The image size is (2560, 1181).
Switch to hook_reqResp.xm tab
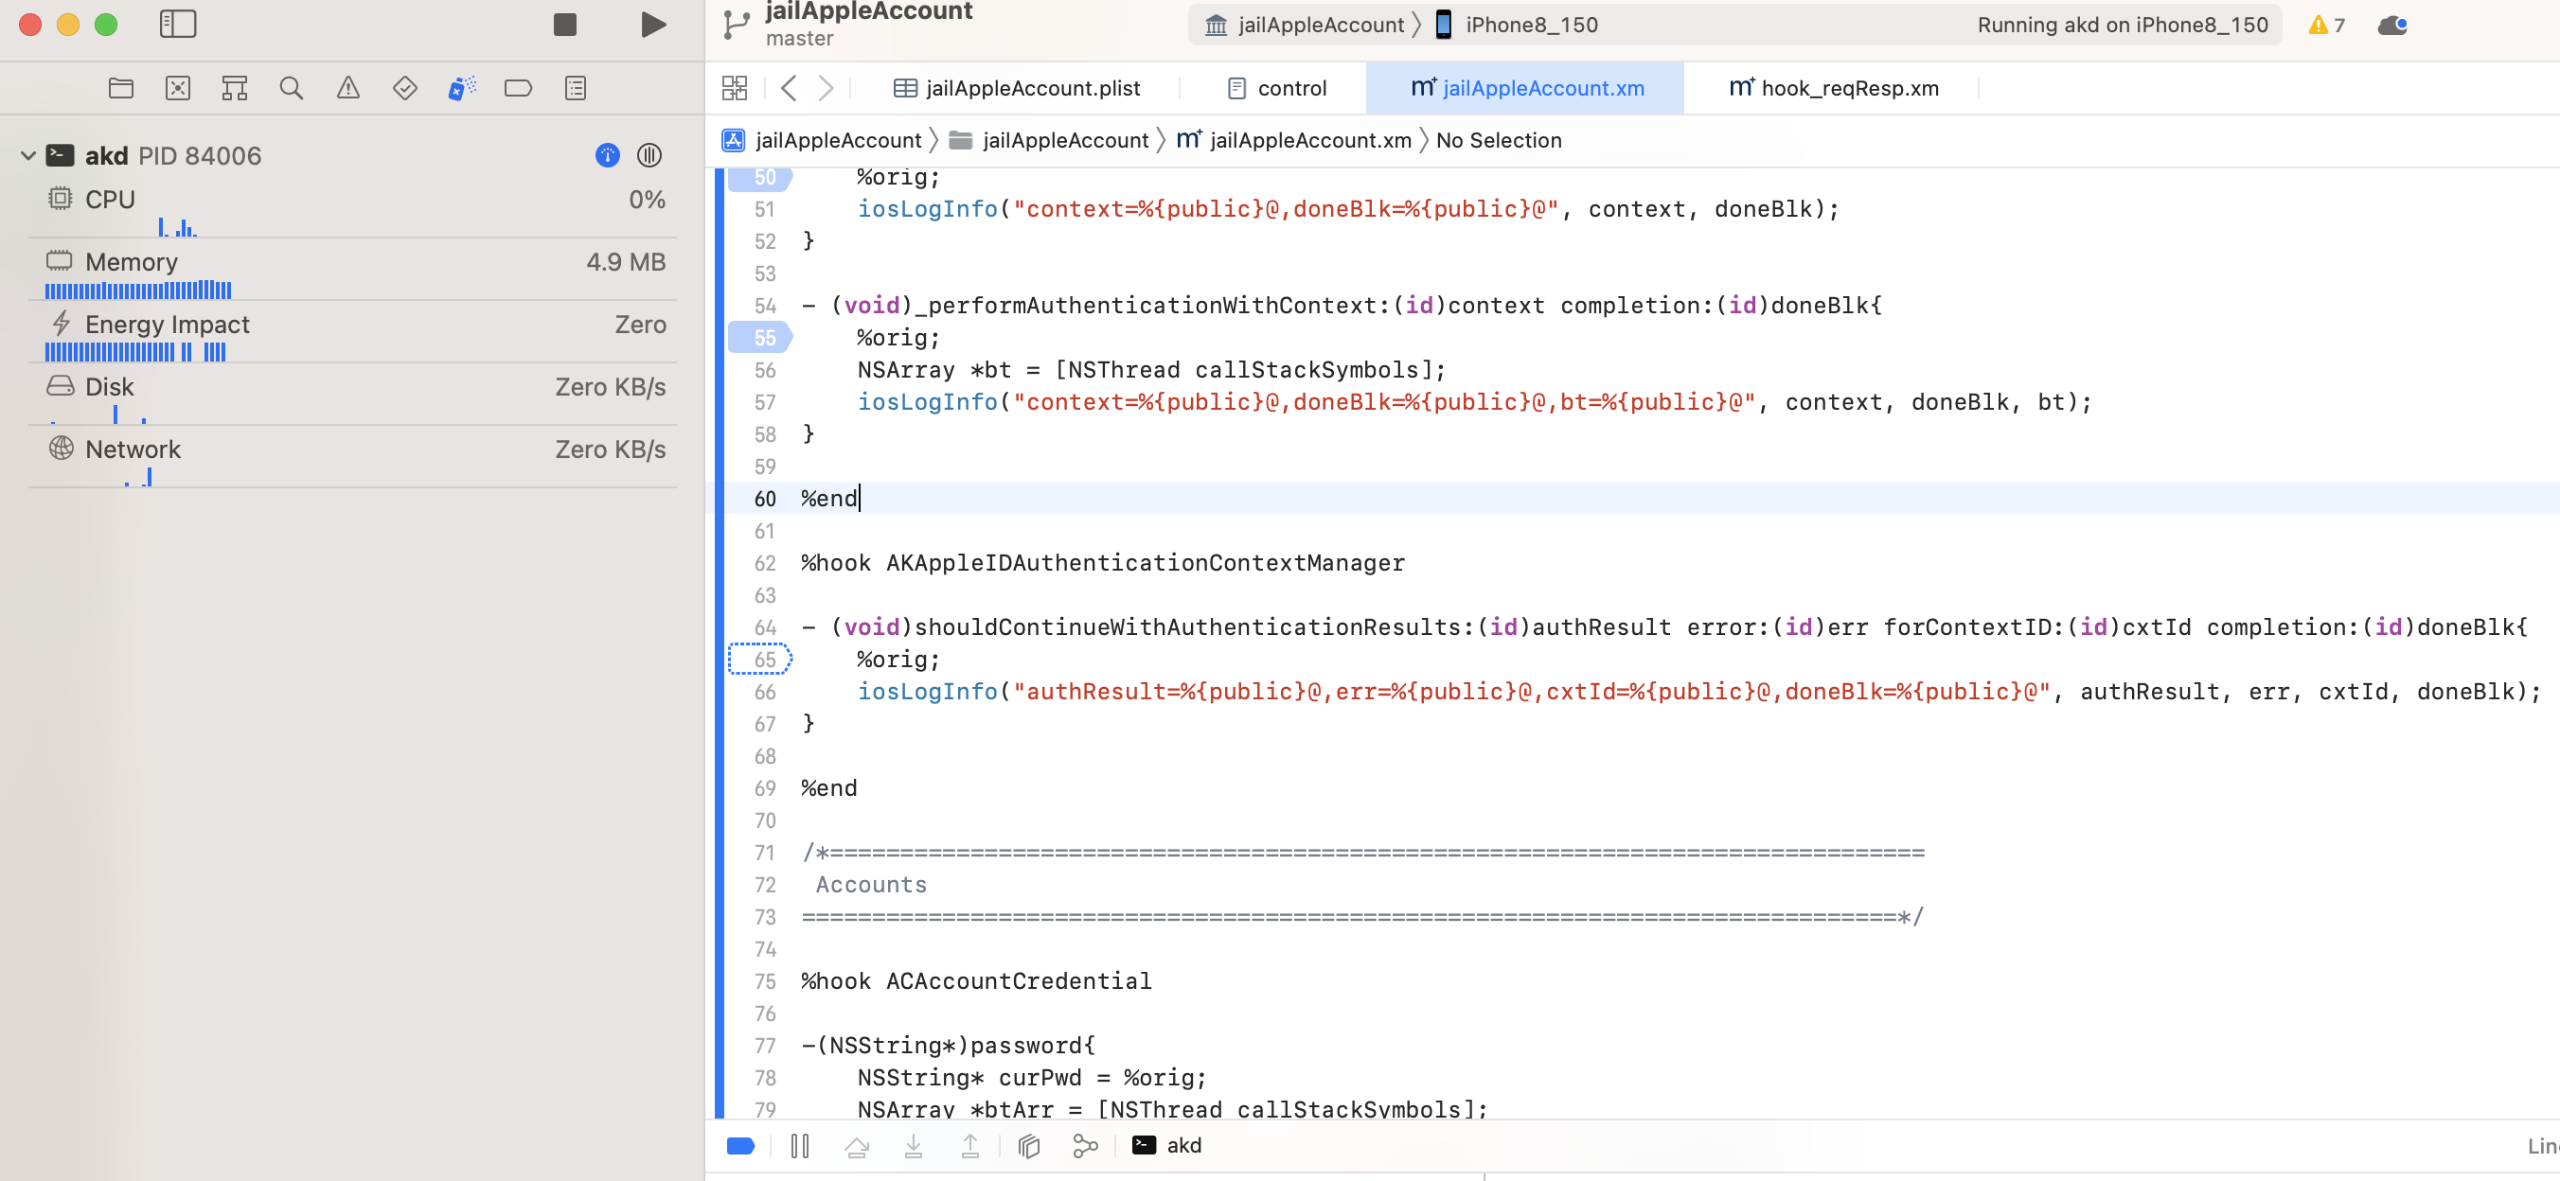pyautogui.click(x=1834, y=88)
